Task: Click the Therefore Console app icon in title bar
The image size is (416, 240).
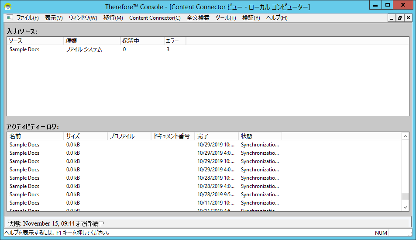Action: coord(8,7)
